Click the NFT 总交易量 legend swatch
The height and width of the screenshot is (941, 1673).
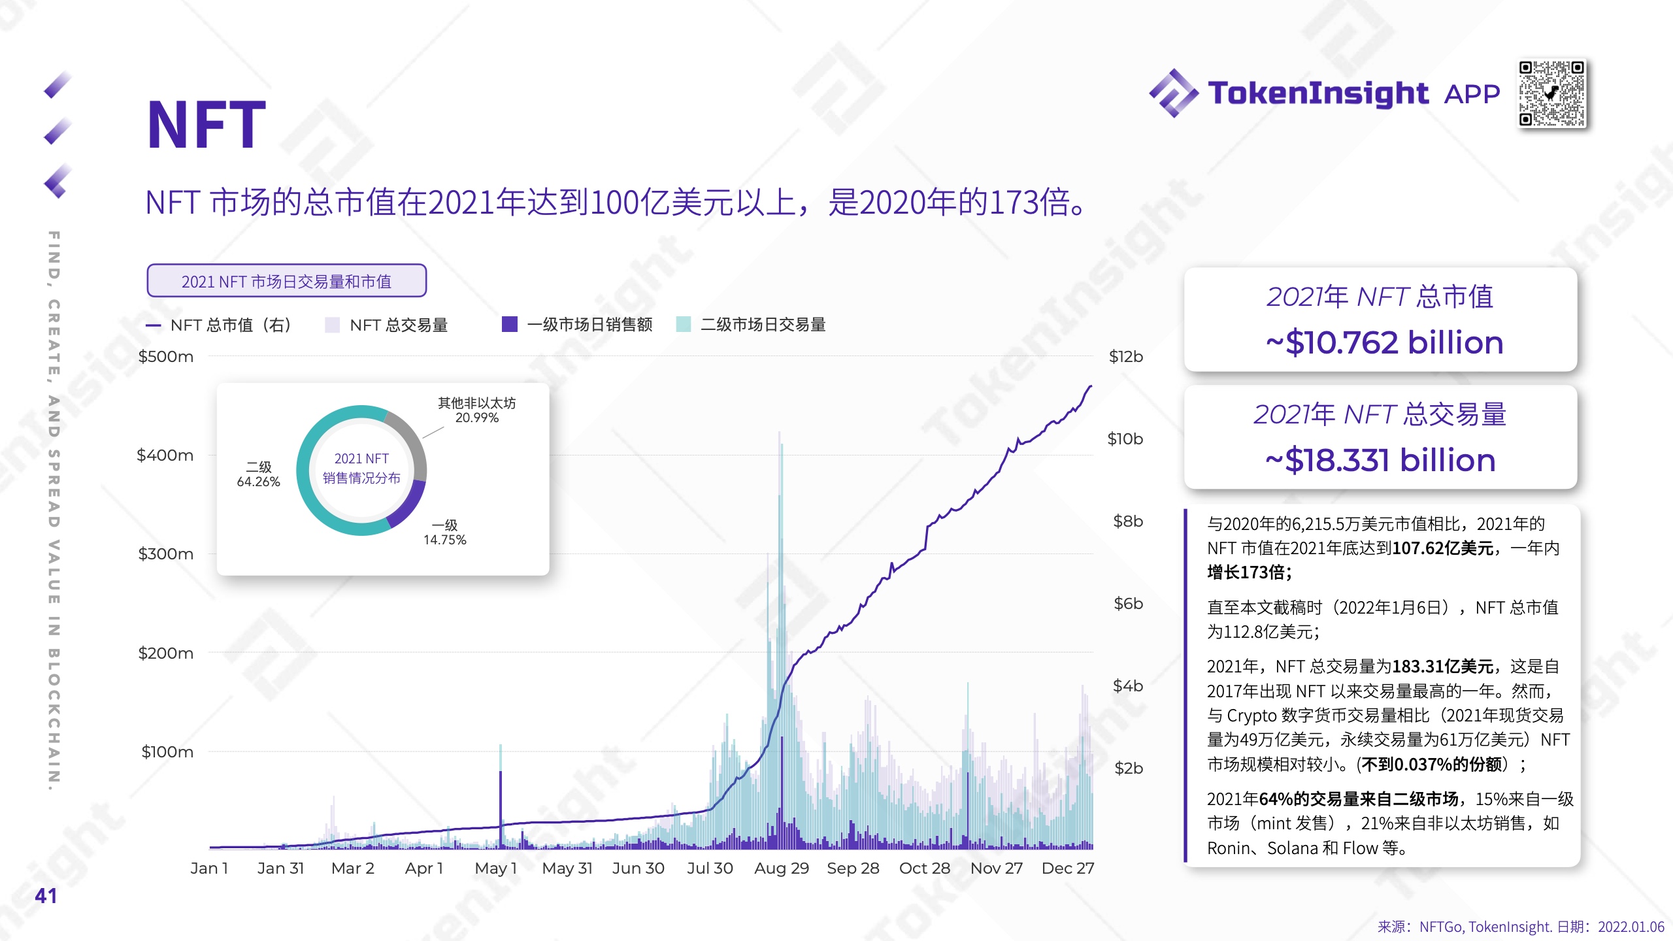pyautogui.click(x=332, y=325)
